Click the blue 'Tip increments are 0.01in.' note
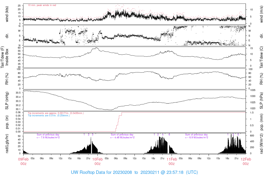The width and height of the screenshot is (269, 183). (x=49, y=116)
